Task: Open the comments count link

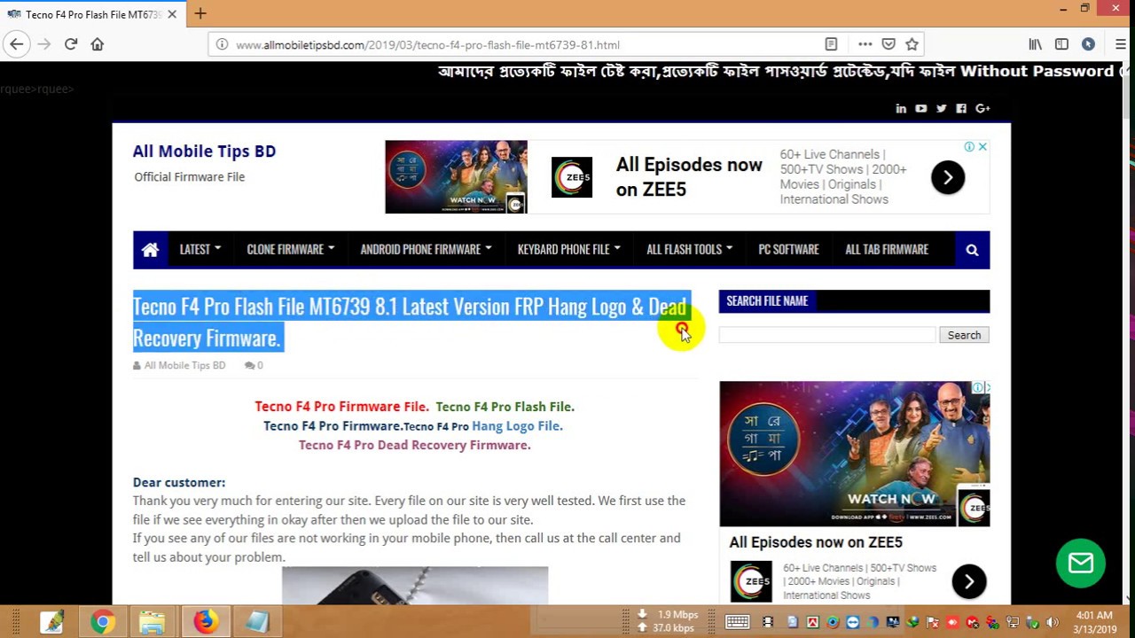Action: pyautogui.click(x=254, y=365)
